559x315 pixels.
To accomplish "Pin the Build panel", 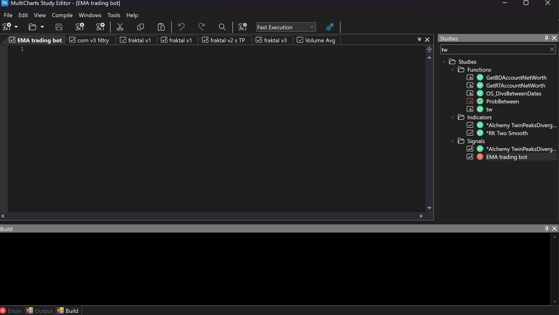I will pyautogui.click(x=547, y=228).
